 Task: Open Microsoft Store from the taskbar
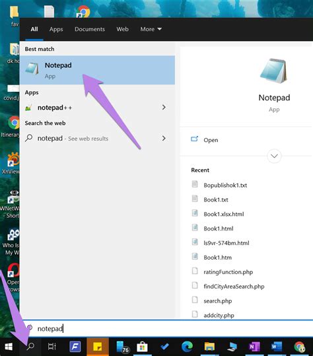(x=142, y=347)
